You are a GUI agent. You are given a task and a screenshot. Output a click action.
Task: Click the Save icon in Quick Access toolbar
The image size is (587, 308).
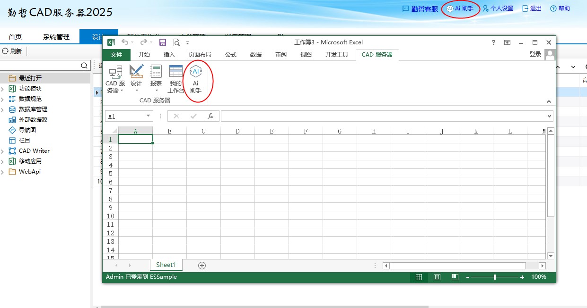(x=163, y=42)
